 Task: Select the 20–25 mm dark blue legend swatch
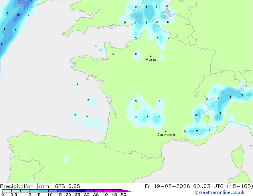(x=71, y=191)
